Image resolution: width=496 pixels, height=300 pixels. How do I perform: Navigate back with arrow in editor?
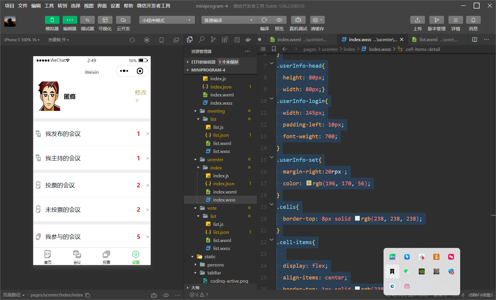285,49
